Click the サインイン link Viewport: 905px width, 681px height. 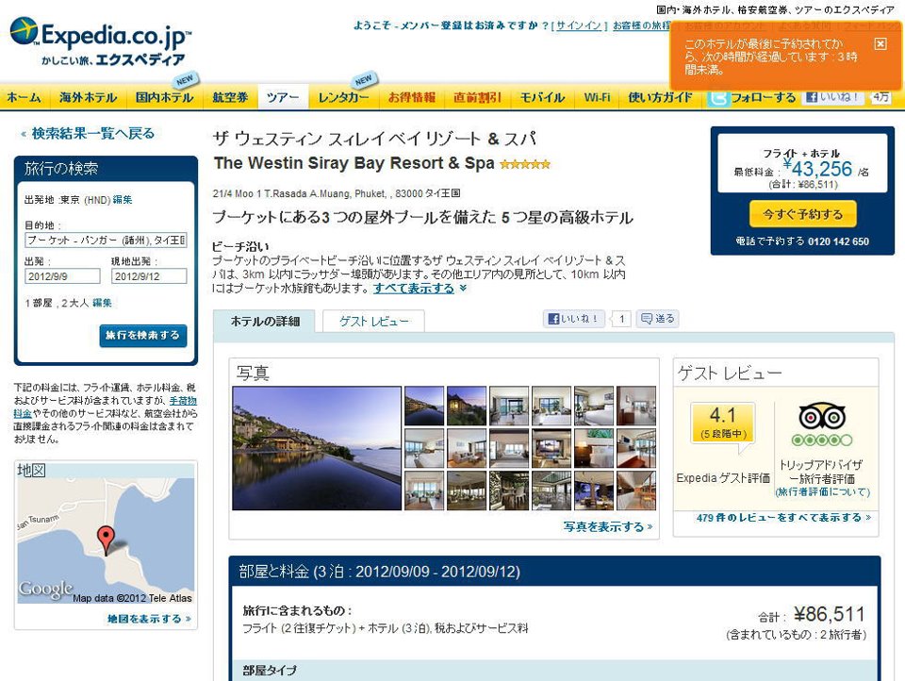click(579, 25)
